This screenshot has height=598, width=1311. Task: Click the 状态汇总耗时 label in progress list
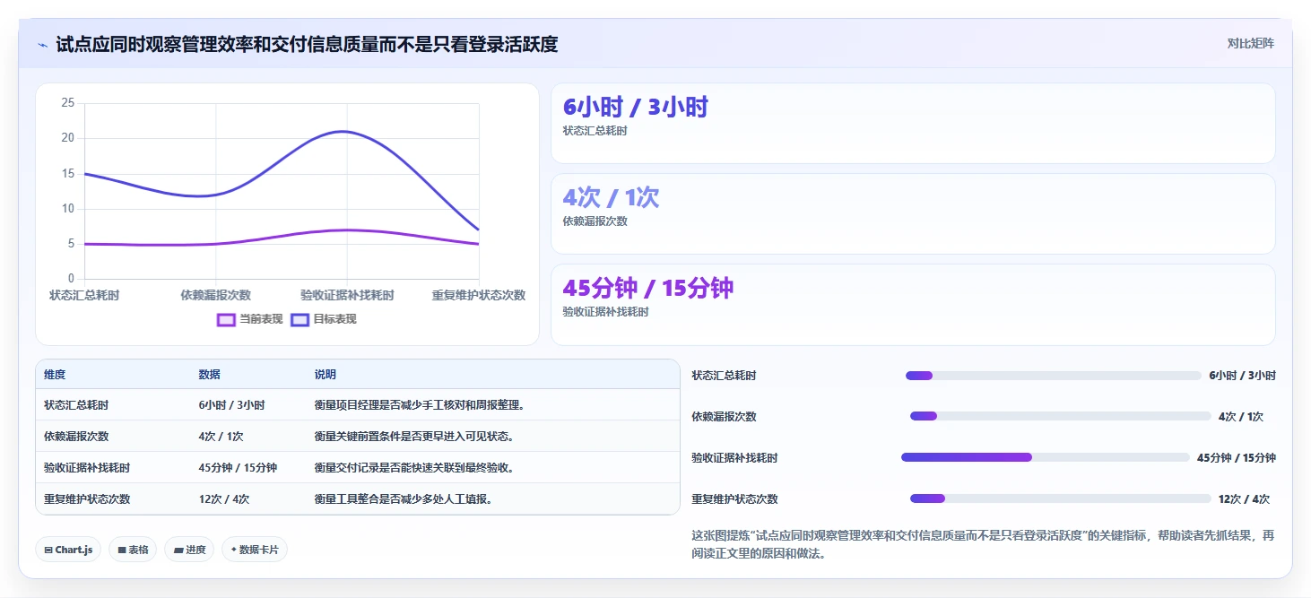(724, 376)
